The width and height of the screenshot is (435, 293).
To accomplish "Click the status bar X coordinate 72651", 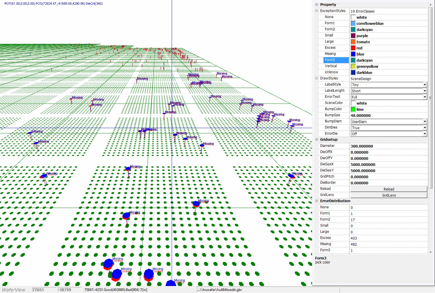I will 44,290.
